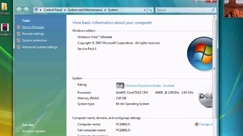Click the Dell logo badge
243x136 pixels.
point(205,96)
